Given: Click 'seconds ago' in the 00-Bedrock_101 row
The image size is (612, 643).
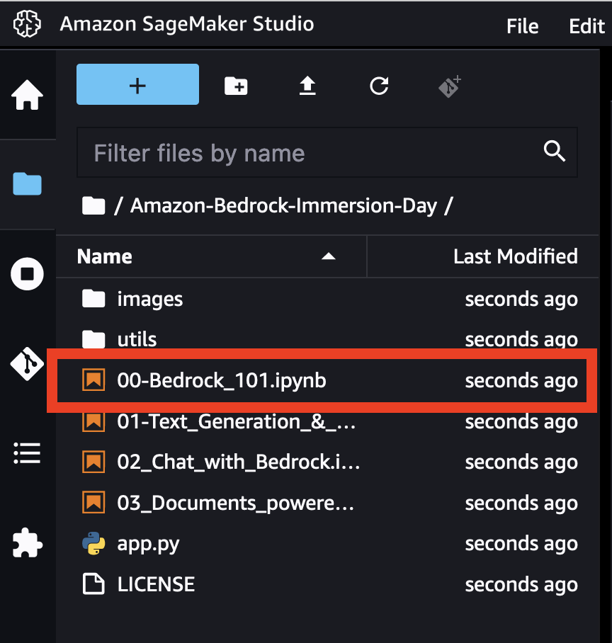Looking at the screenshot, I should (521, 381).
